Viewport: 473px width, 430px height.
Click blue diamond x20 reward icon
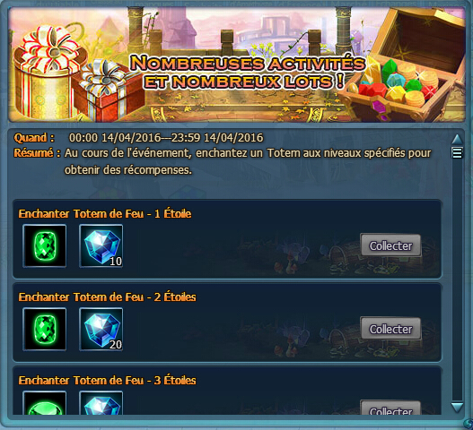coord(101,329)
